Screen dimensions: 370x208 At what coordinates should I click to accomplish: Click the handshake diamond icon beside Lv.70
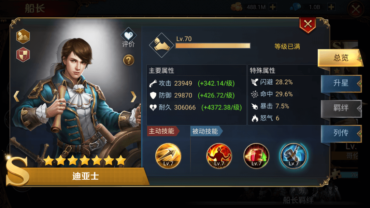coord(161,45)
